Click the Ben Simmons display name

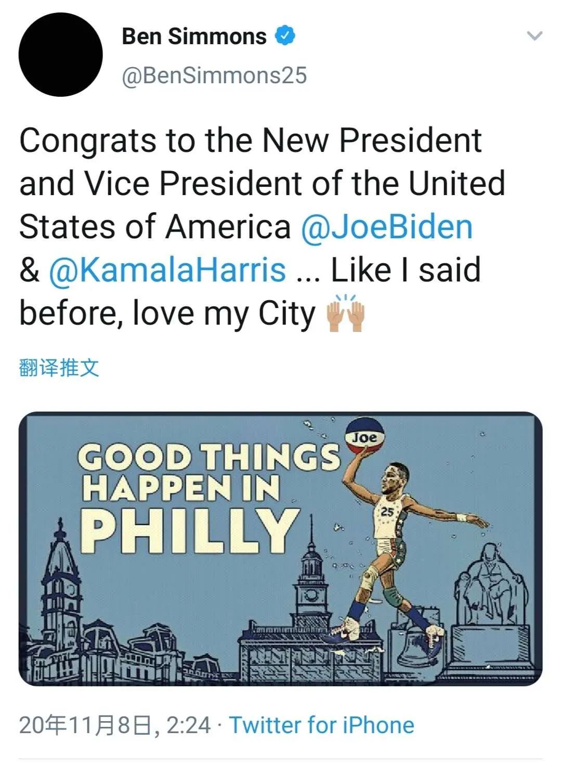pos(194,36)
